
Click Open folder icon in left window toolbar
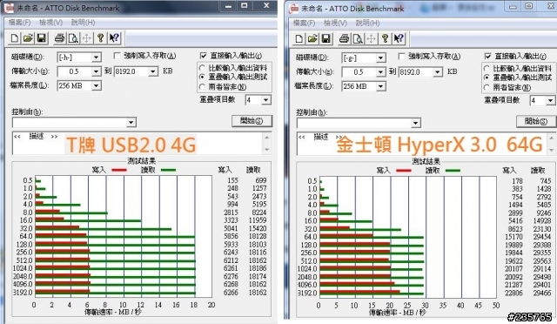pyautogui.click(x=28, y=38)
